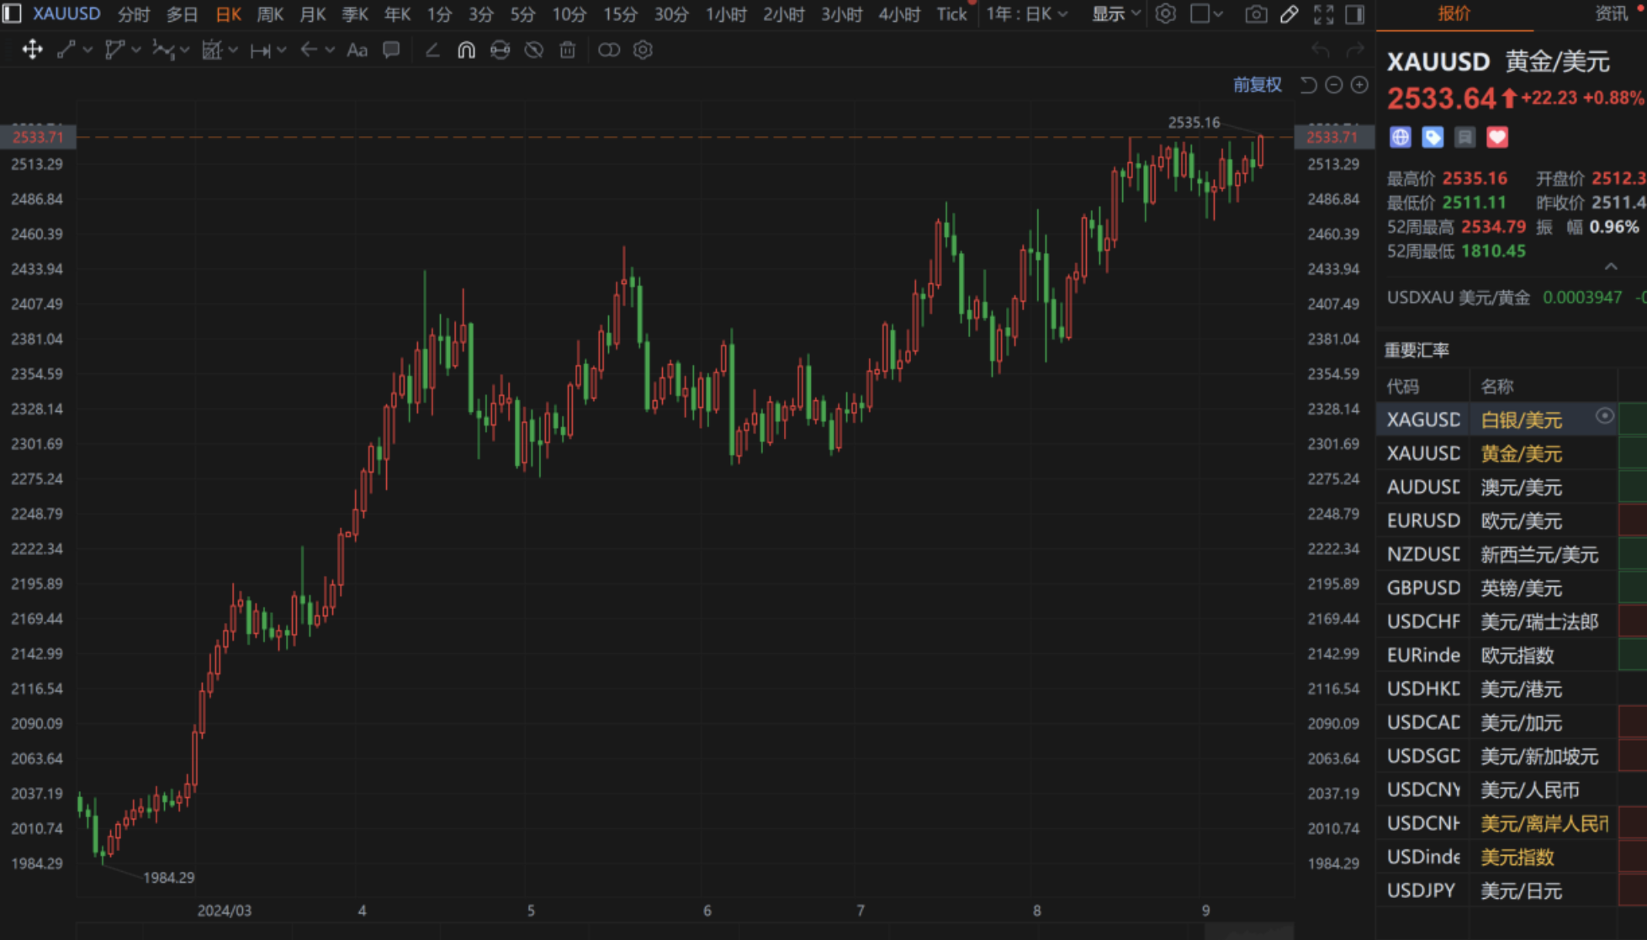The height and width of the screenshot is (940, 1647).
Task: Open the 显示 display dropdown
Action: coord(1115,14)
